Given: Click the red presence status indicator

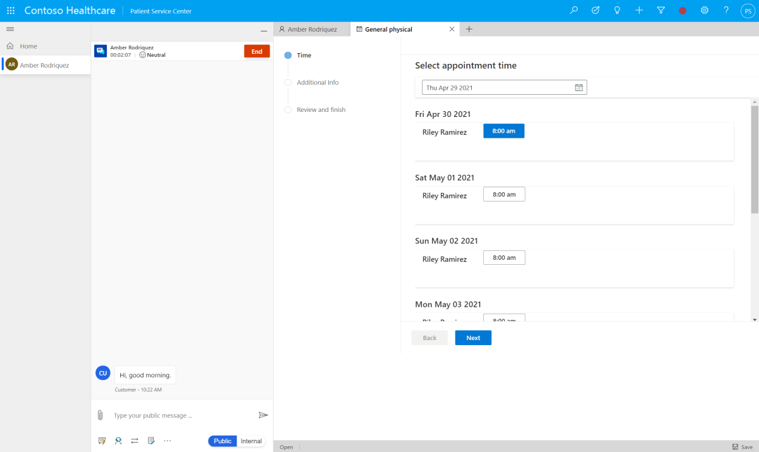Looking at the screenshot, I should coord(682,11).
